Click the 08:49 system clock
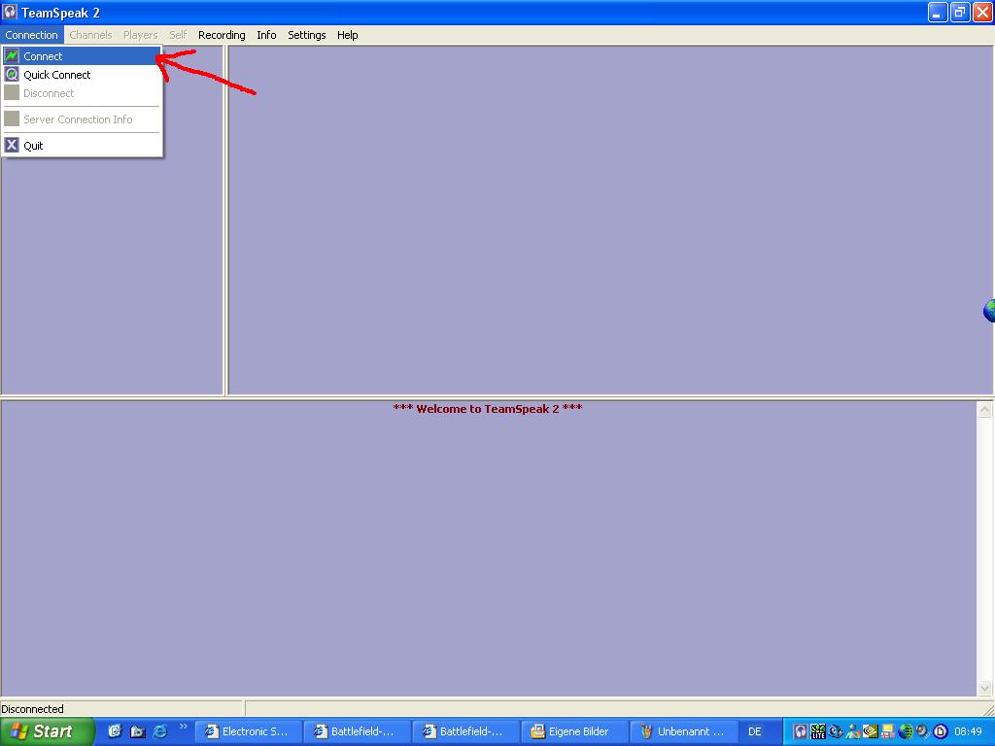The height and width of the screenshot is (746, 995). pos(968,731)
